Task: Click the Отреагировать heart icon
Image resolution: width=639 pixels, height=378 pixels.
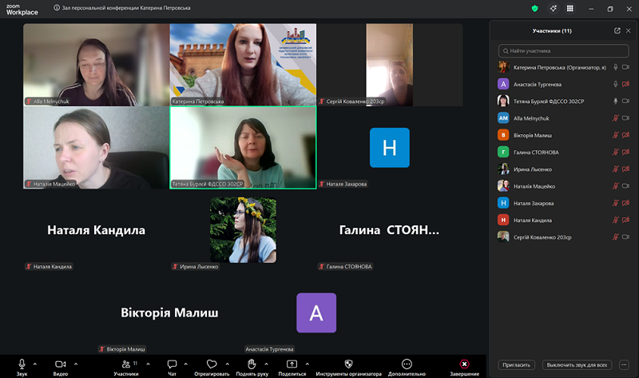Action: [x=212, y=366]
